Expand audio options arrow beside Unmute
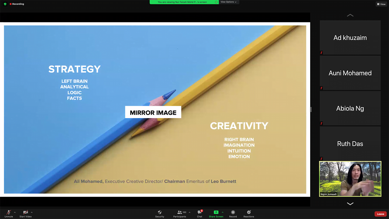Viewport: 389px width, 219px height. click(15, 212)
